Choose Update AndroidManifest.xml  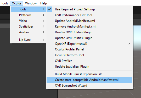pos(89,21)
